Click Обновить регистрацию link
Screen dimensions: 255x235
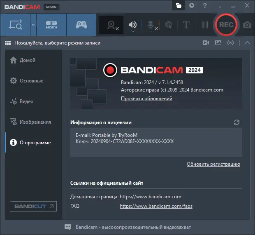click(213, 164)
